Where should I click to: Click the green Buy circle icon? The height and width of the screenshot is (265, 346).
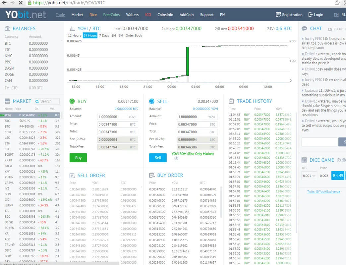(72, 101)
